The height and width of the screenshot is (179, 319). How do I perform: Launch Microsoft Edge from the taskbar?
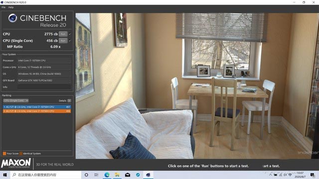[107, 175]
